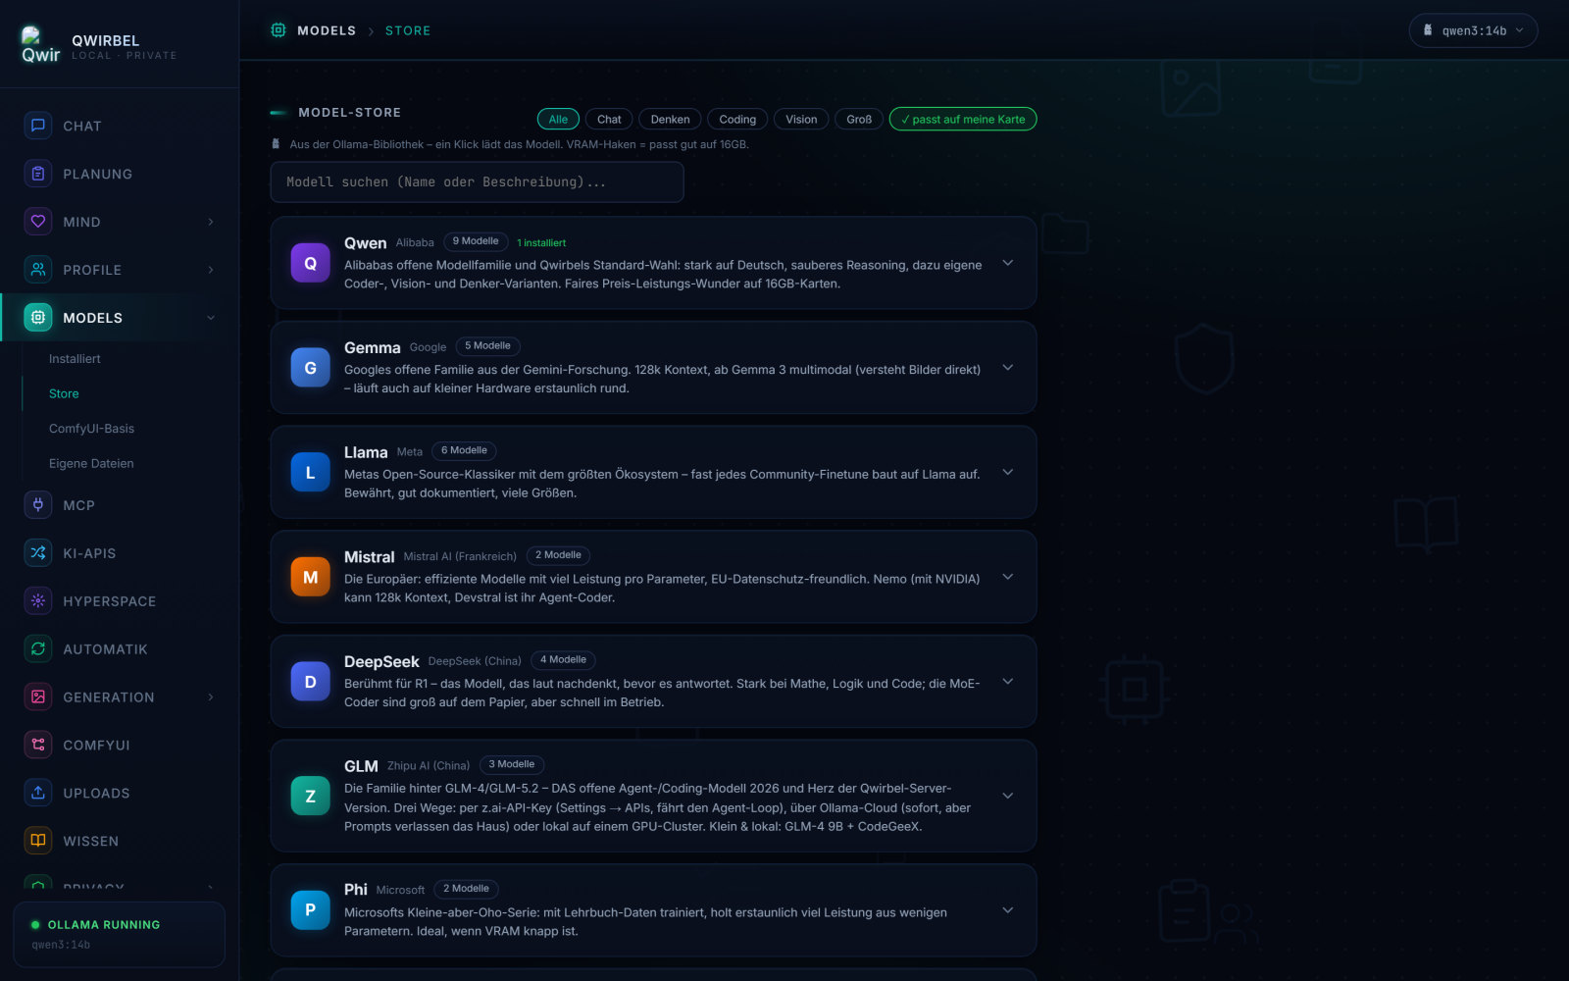The width and height of the screenshot is (1569, 981).
Task: Focus the 'Modell suchen' search field
Action: click(477, 182)
